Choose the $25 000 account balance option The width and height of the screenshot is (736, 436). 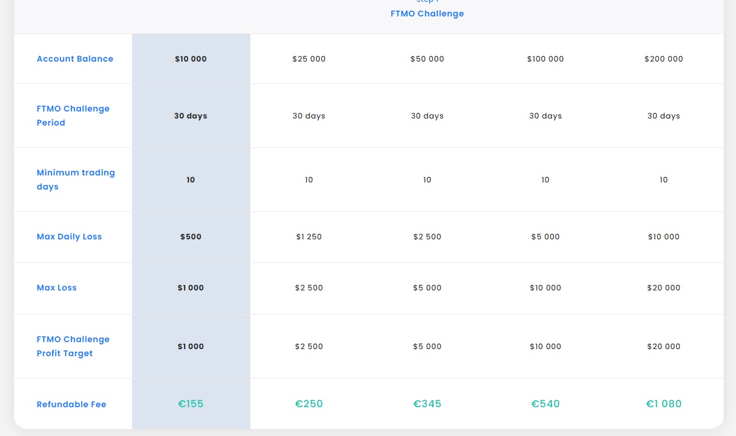309,59
